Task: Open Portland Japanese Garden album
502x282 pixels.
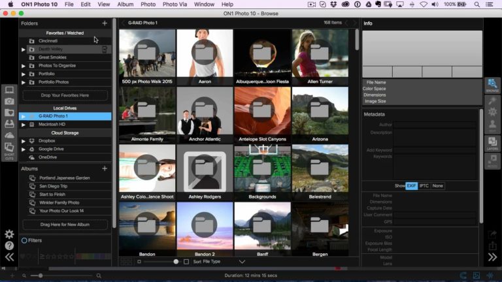Action: click(x=65, y=178)
